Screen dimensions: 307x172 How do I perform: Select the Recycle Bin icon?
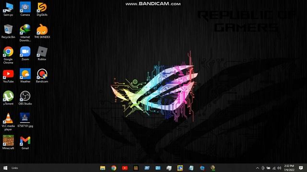pyautogui.click(x=8, y=32)
